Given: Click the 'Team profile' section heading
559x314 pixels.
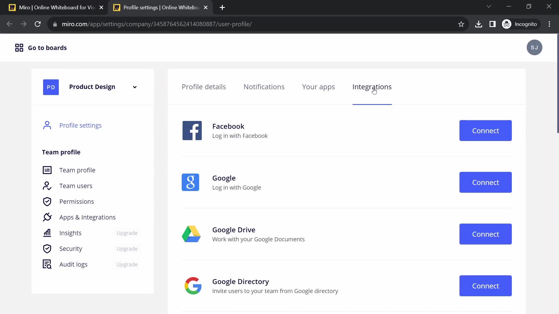Looking at the screenshot, I should click(x=61, y=152).
